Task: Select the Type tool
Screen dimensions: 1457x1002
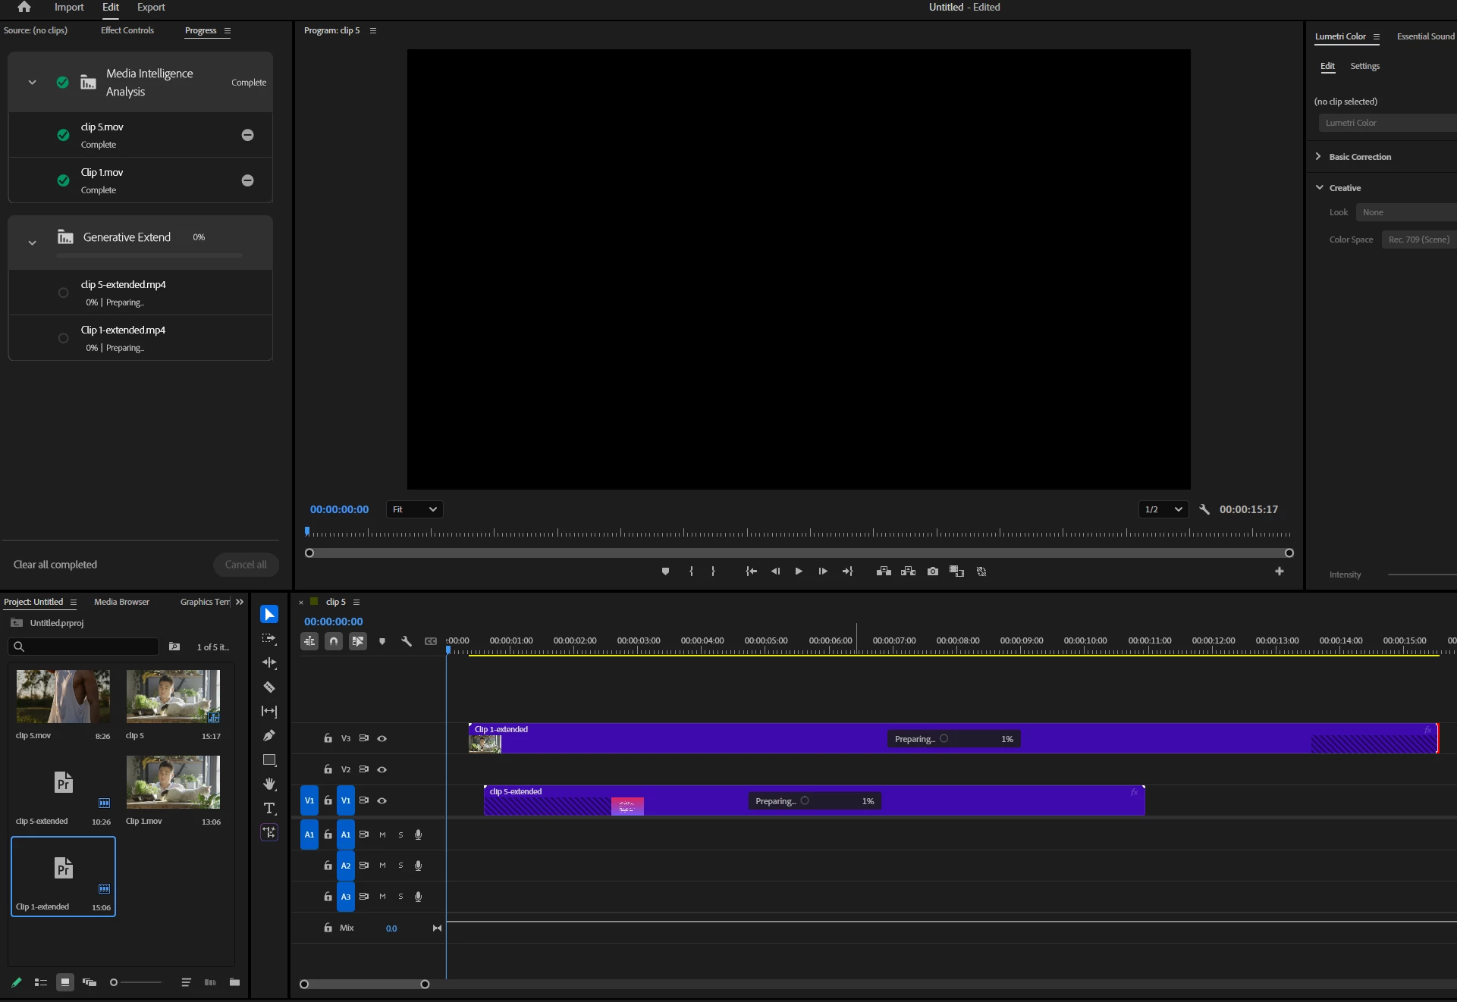Action: click(269, 808)
